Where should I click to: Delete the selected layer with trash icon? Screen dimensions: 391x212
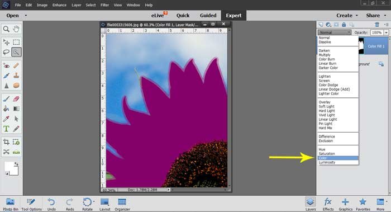[377, 25]
